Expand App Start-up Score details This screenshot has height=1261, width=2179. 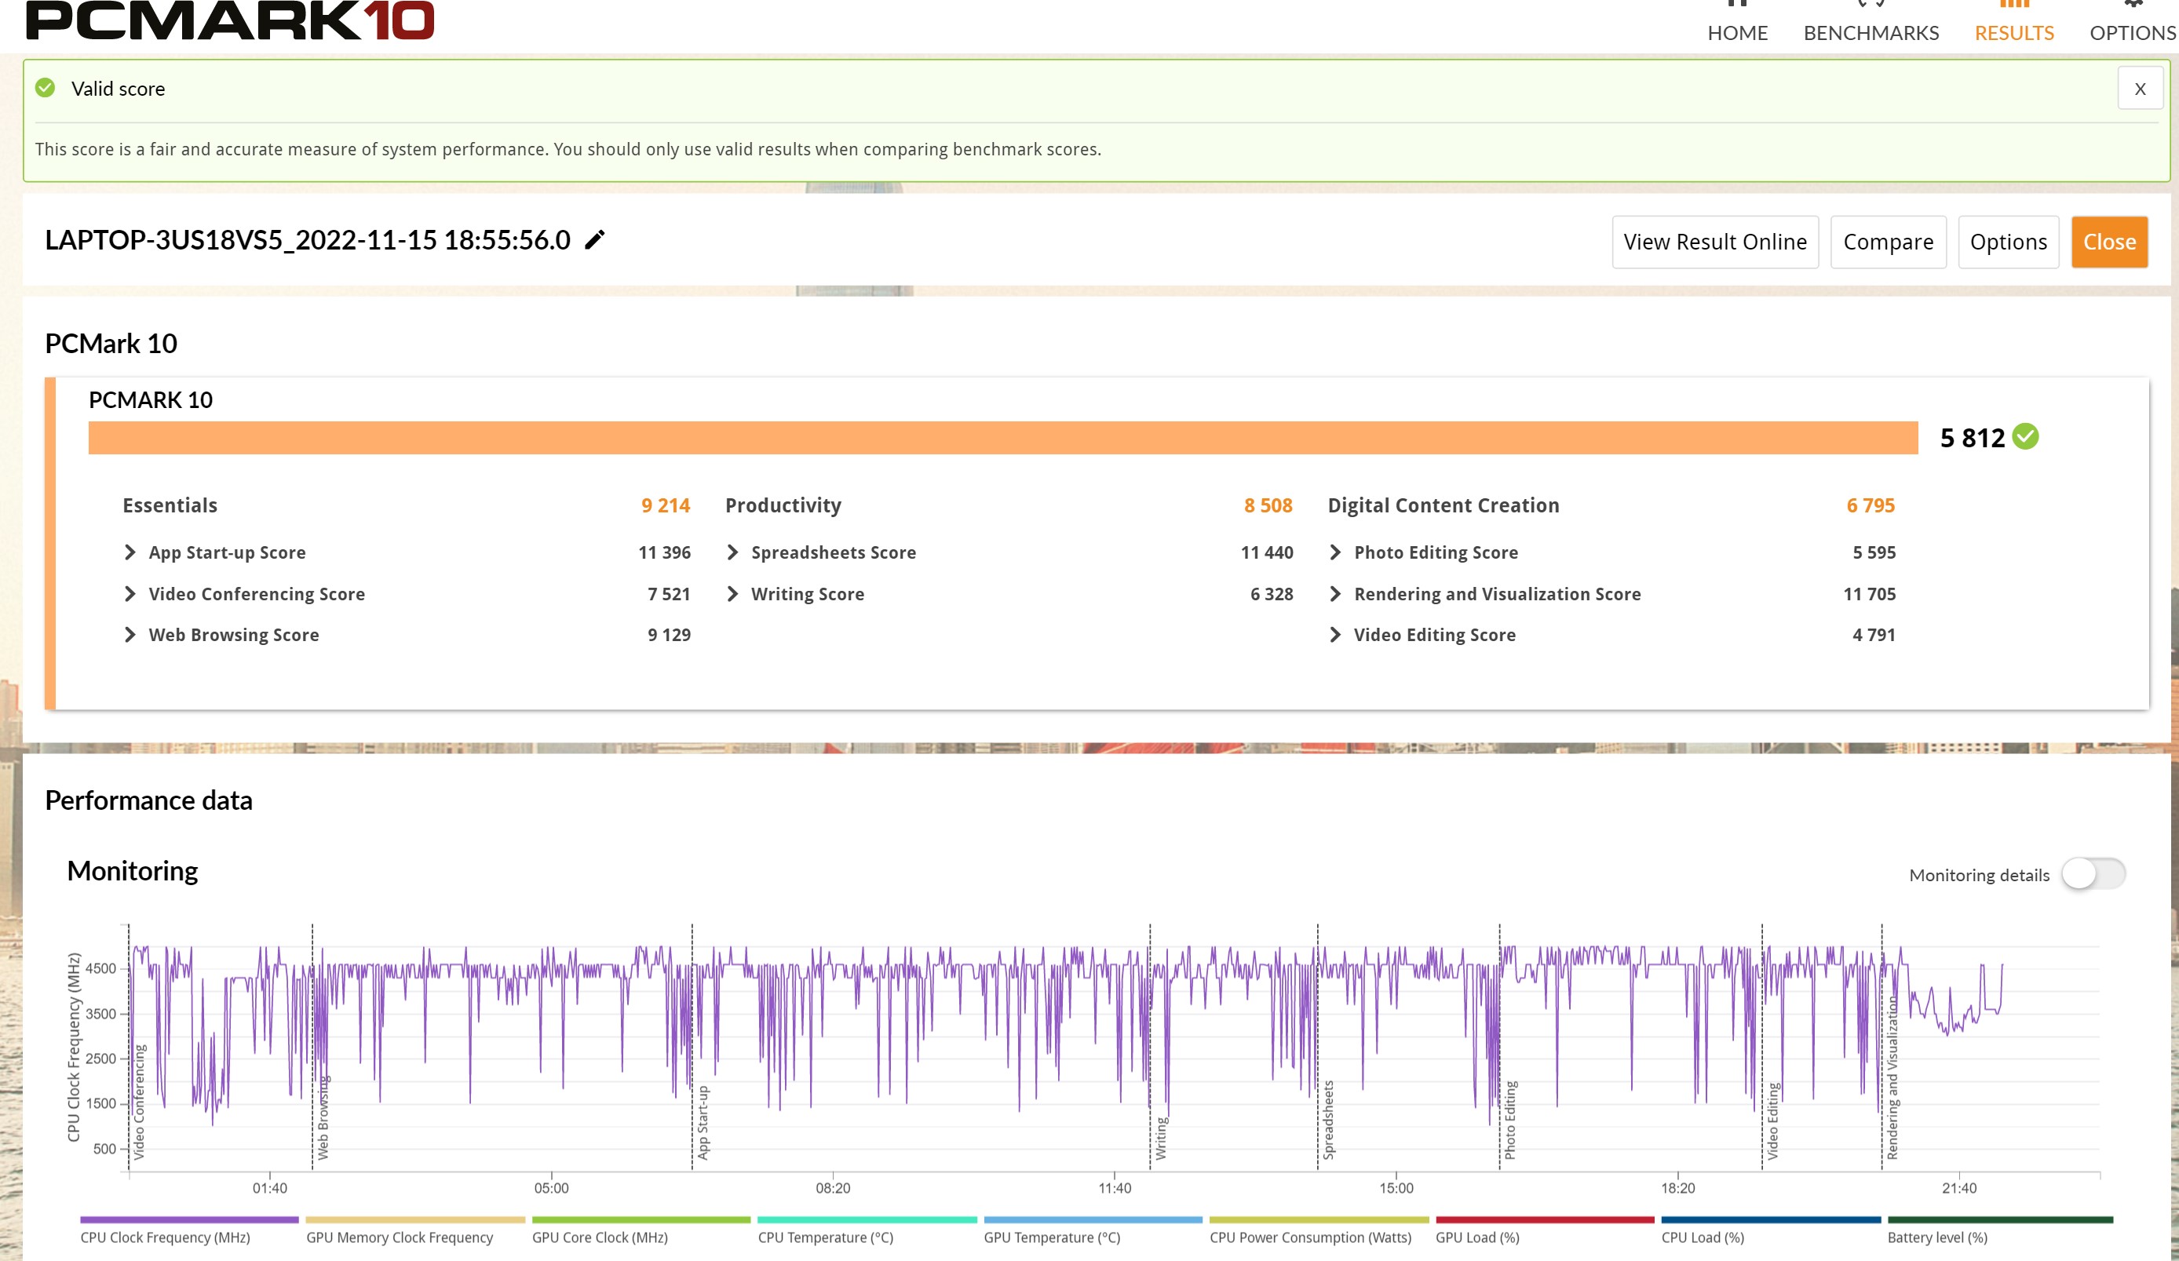(130, 552)
